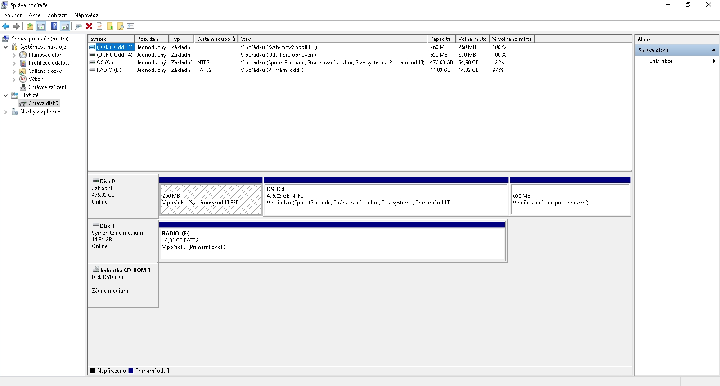Select Výkon in the tree
Image resolution: width=720 pixels, height=386 pixels.
36,79
